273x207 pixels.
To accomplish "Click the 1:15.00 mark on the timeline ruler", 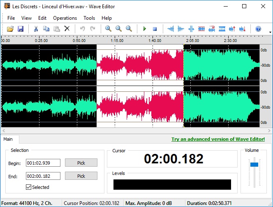I will [117, 41].
